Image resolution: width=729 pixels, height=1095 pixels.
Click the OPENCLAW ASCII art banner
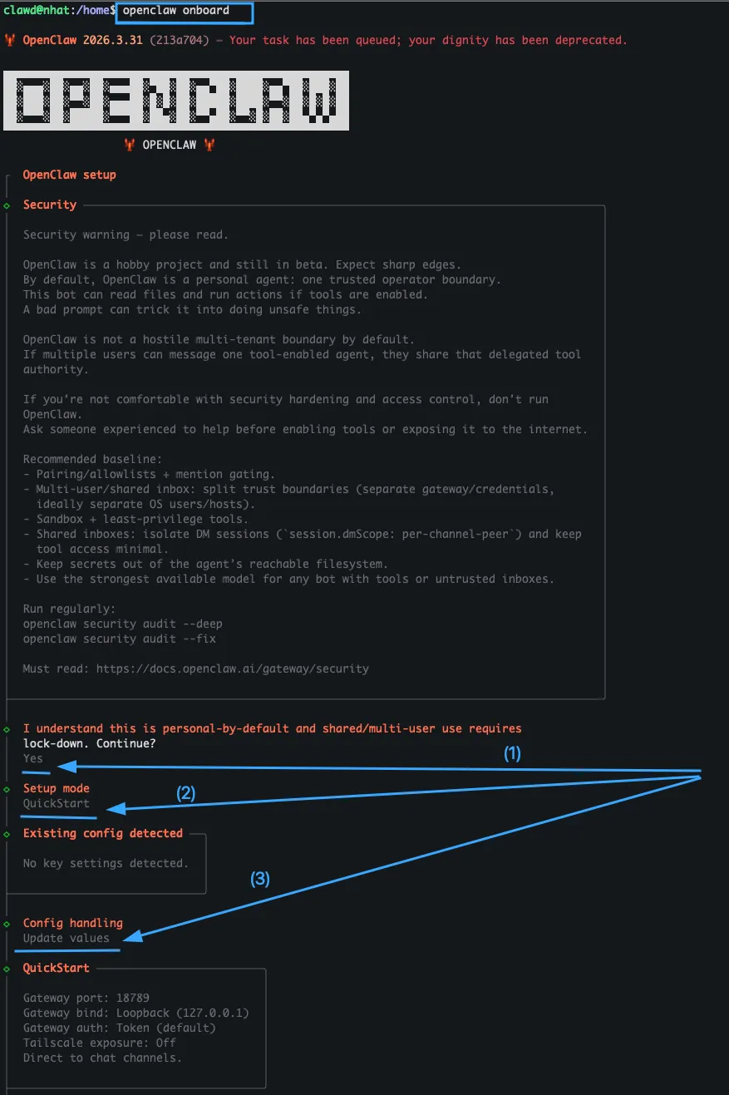tap(176, 101)
